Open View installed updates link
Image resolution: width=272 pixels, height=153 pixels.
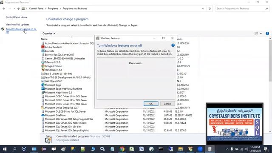point(17,25)
